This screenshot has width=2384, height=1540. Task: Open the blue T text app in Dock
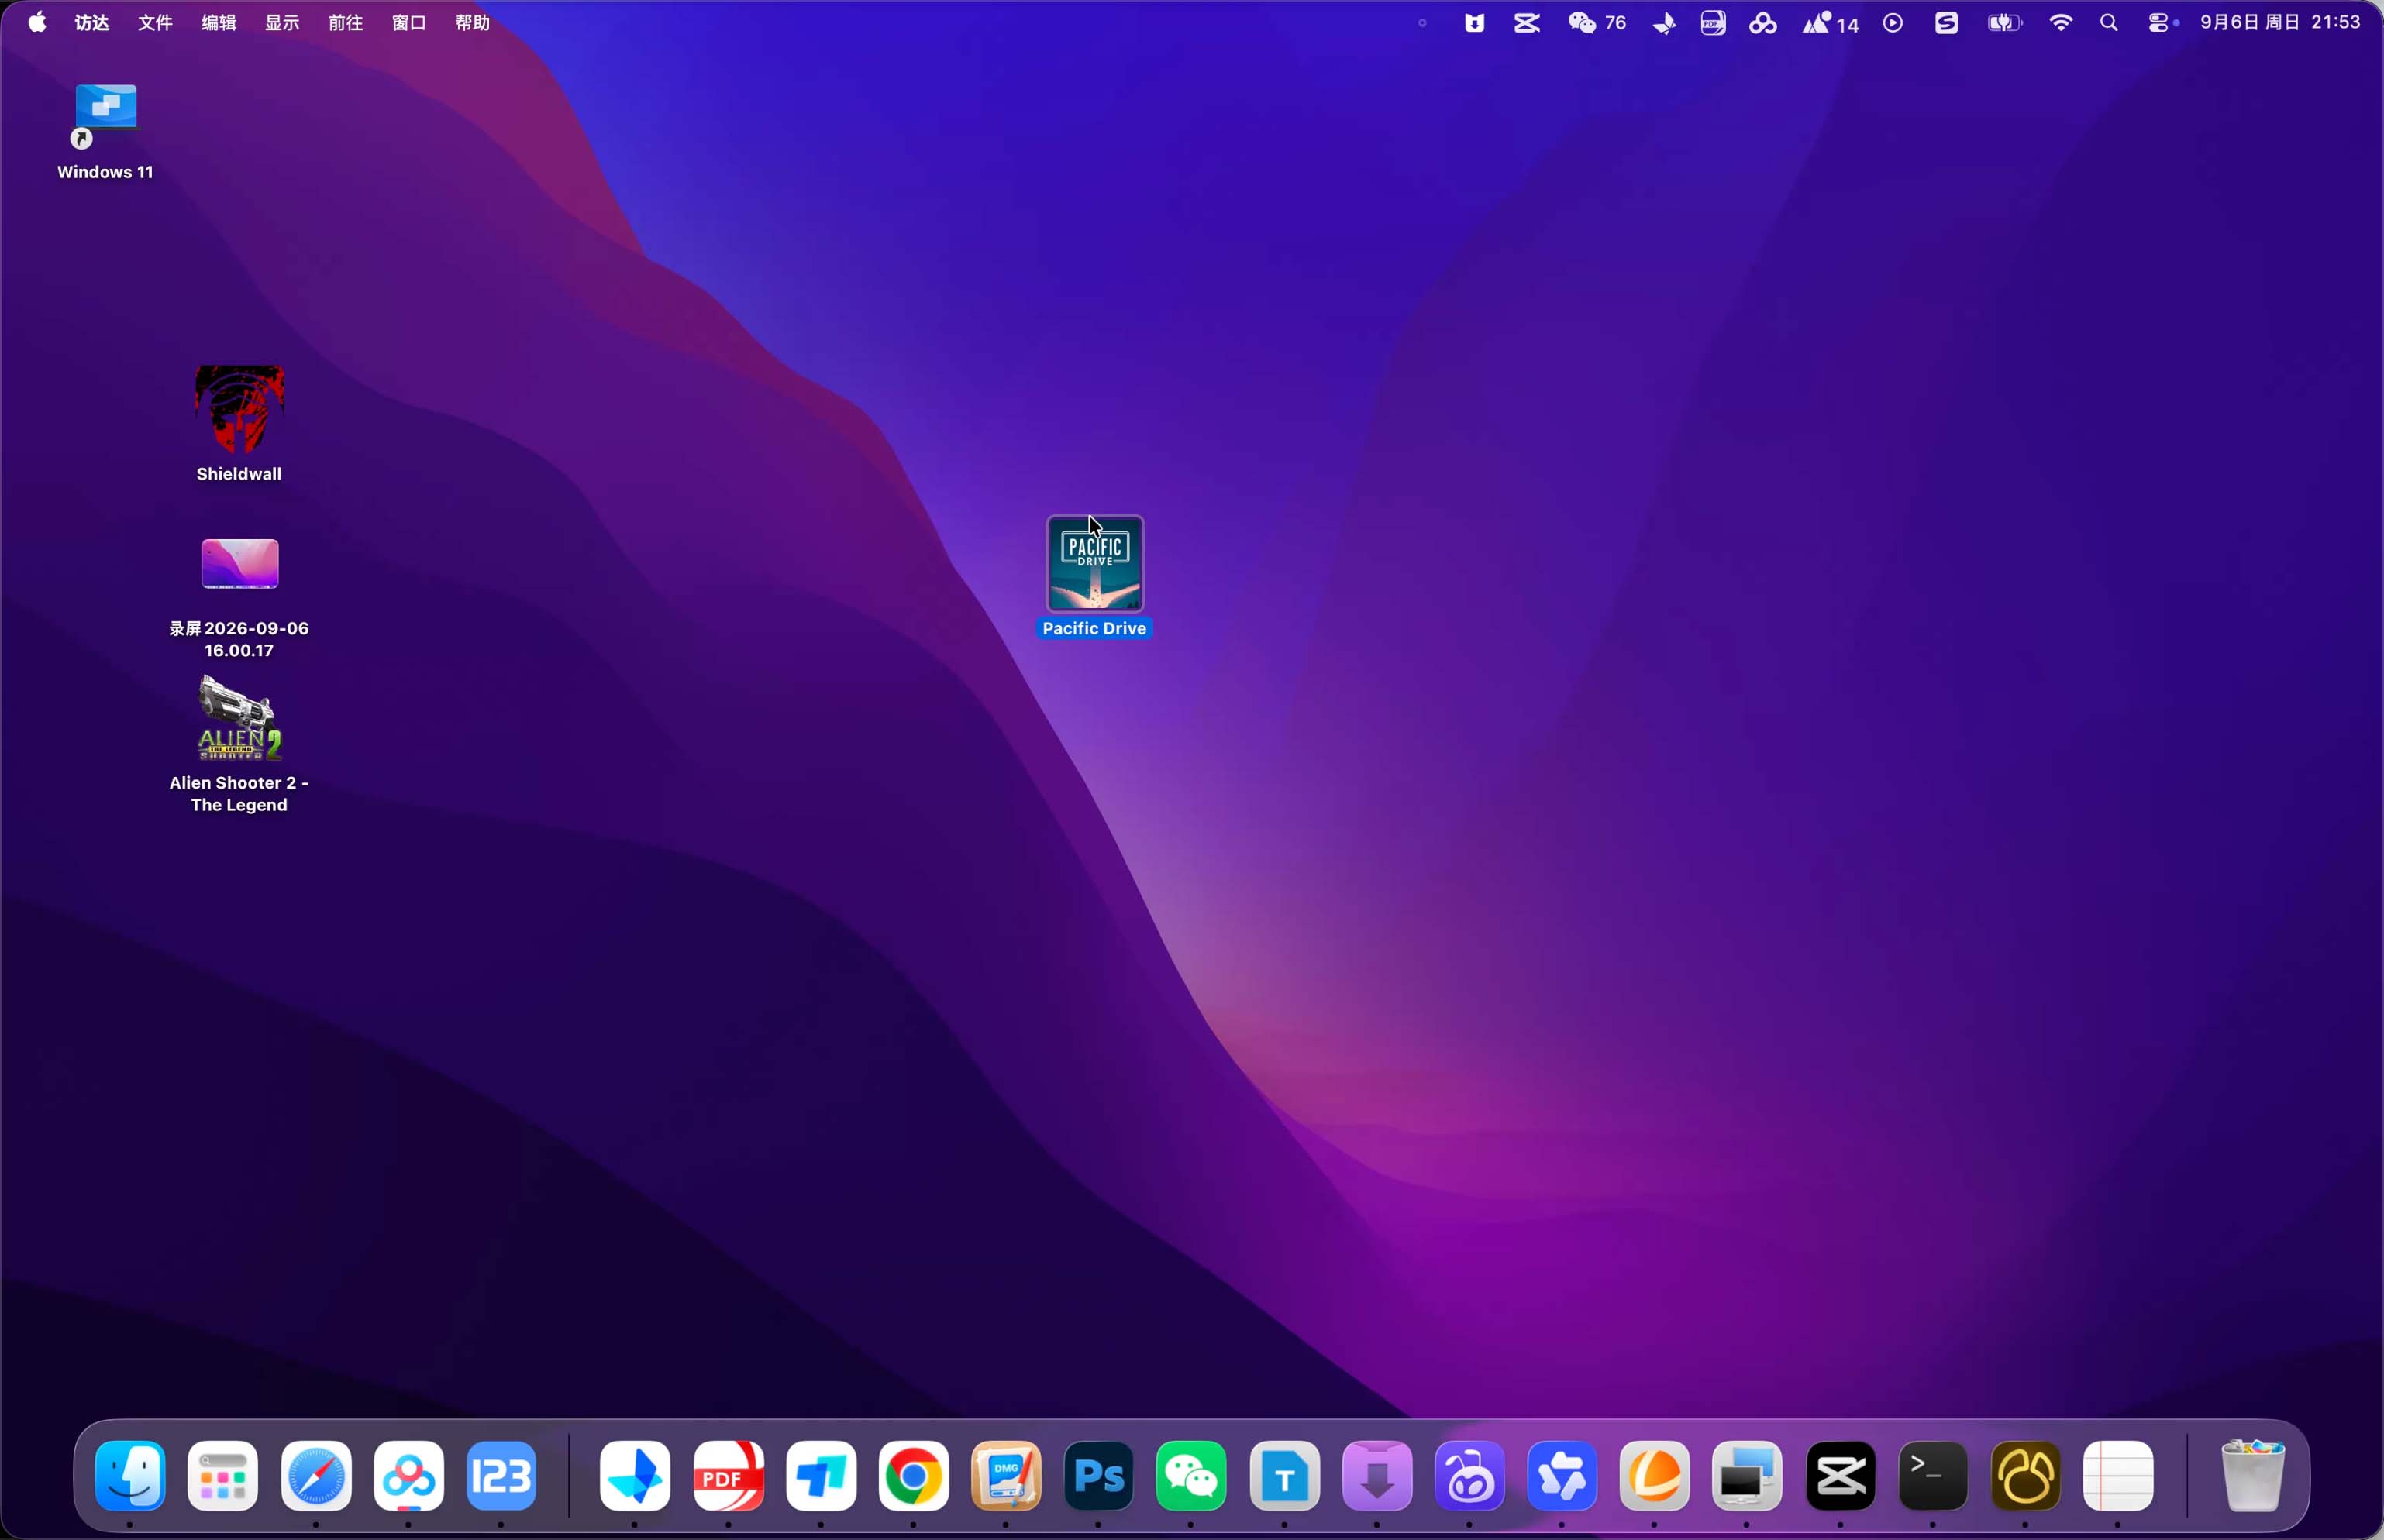pos(1284,1476)
